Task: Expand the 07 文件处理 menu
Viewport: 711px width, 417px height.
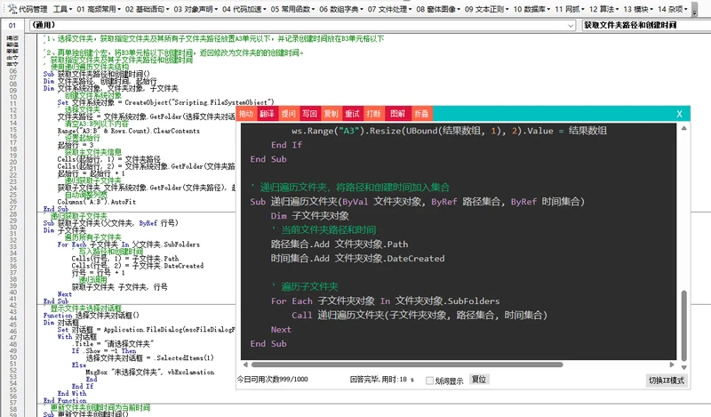Action: (389, 9)
